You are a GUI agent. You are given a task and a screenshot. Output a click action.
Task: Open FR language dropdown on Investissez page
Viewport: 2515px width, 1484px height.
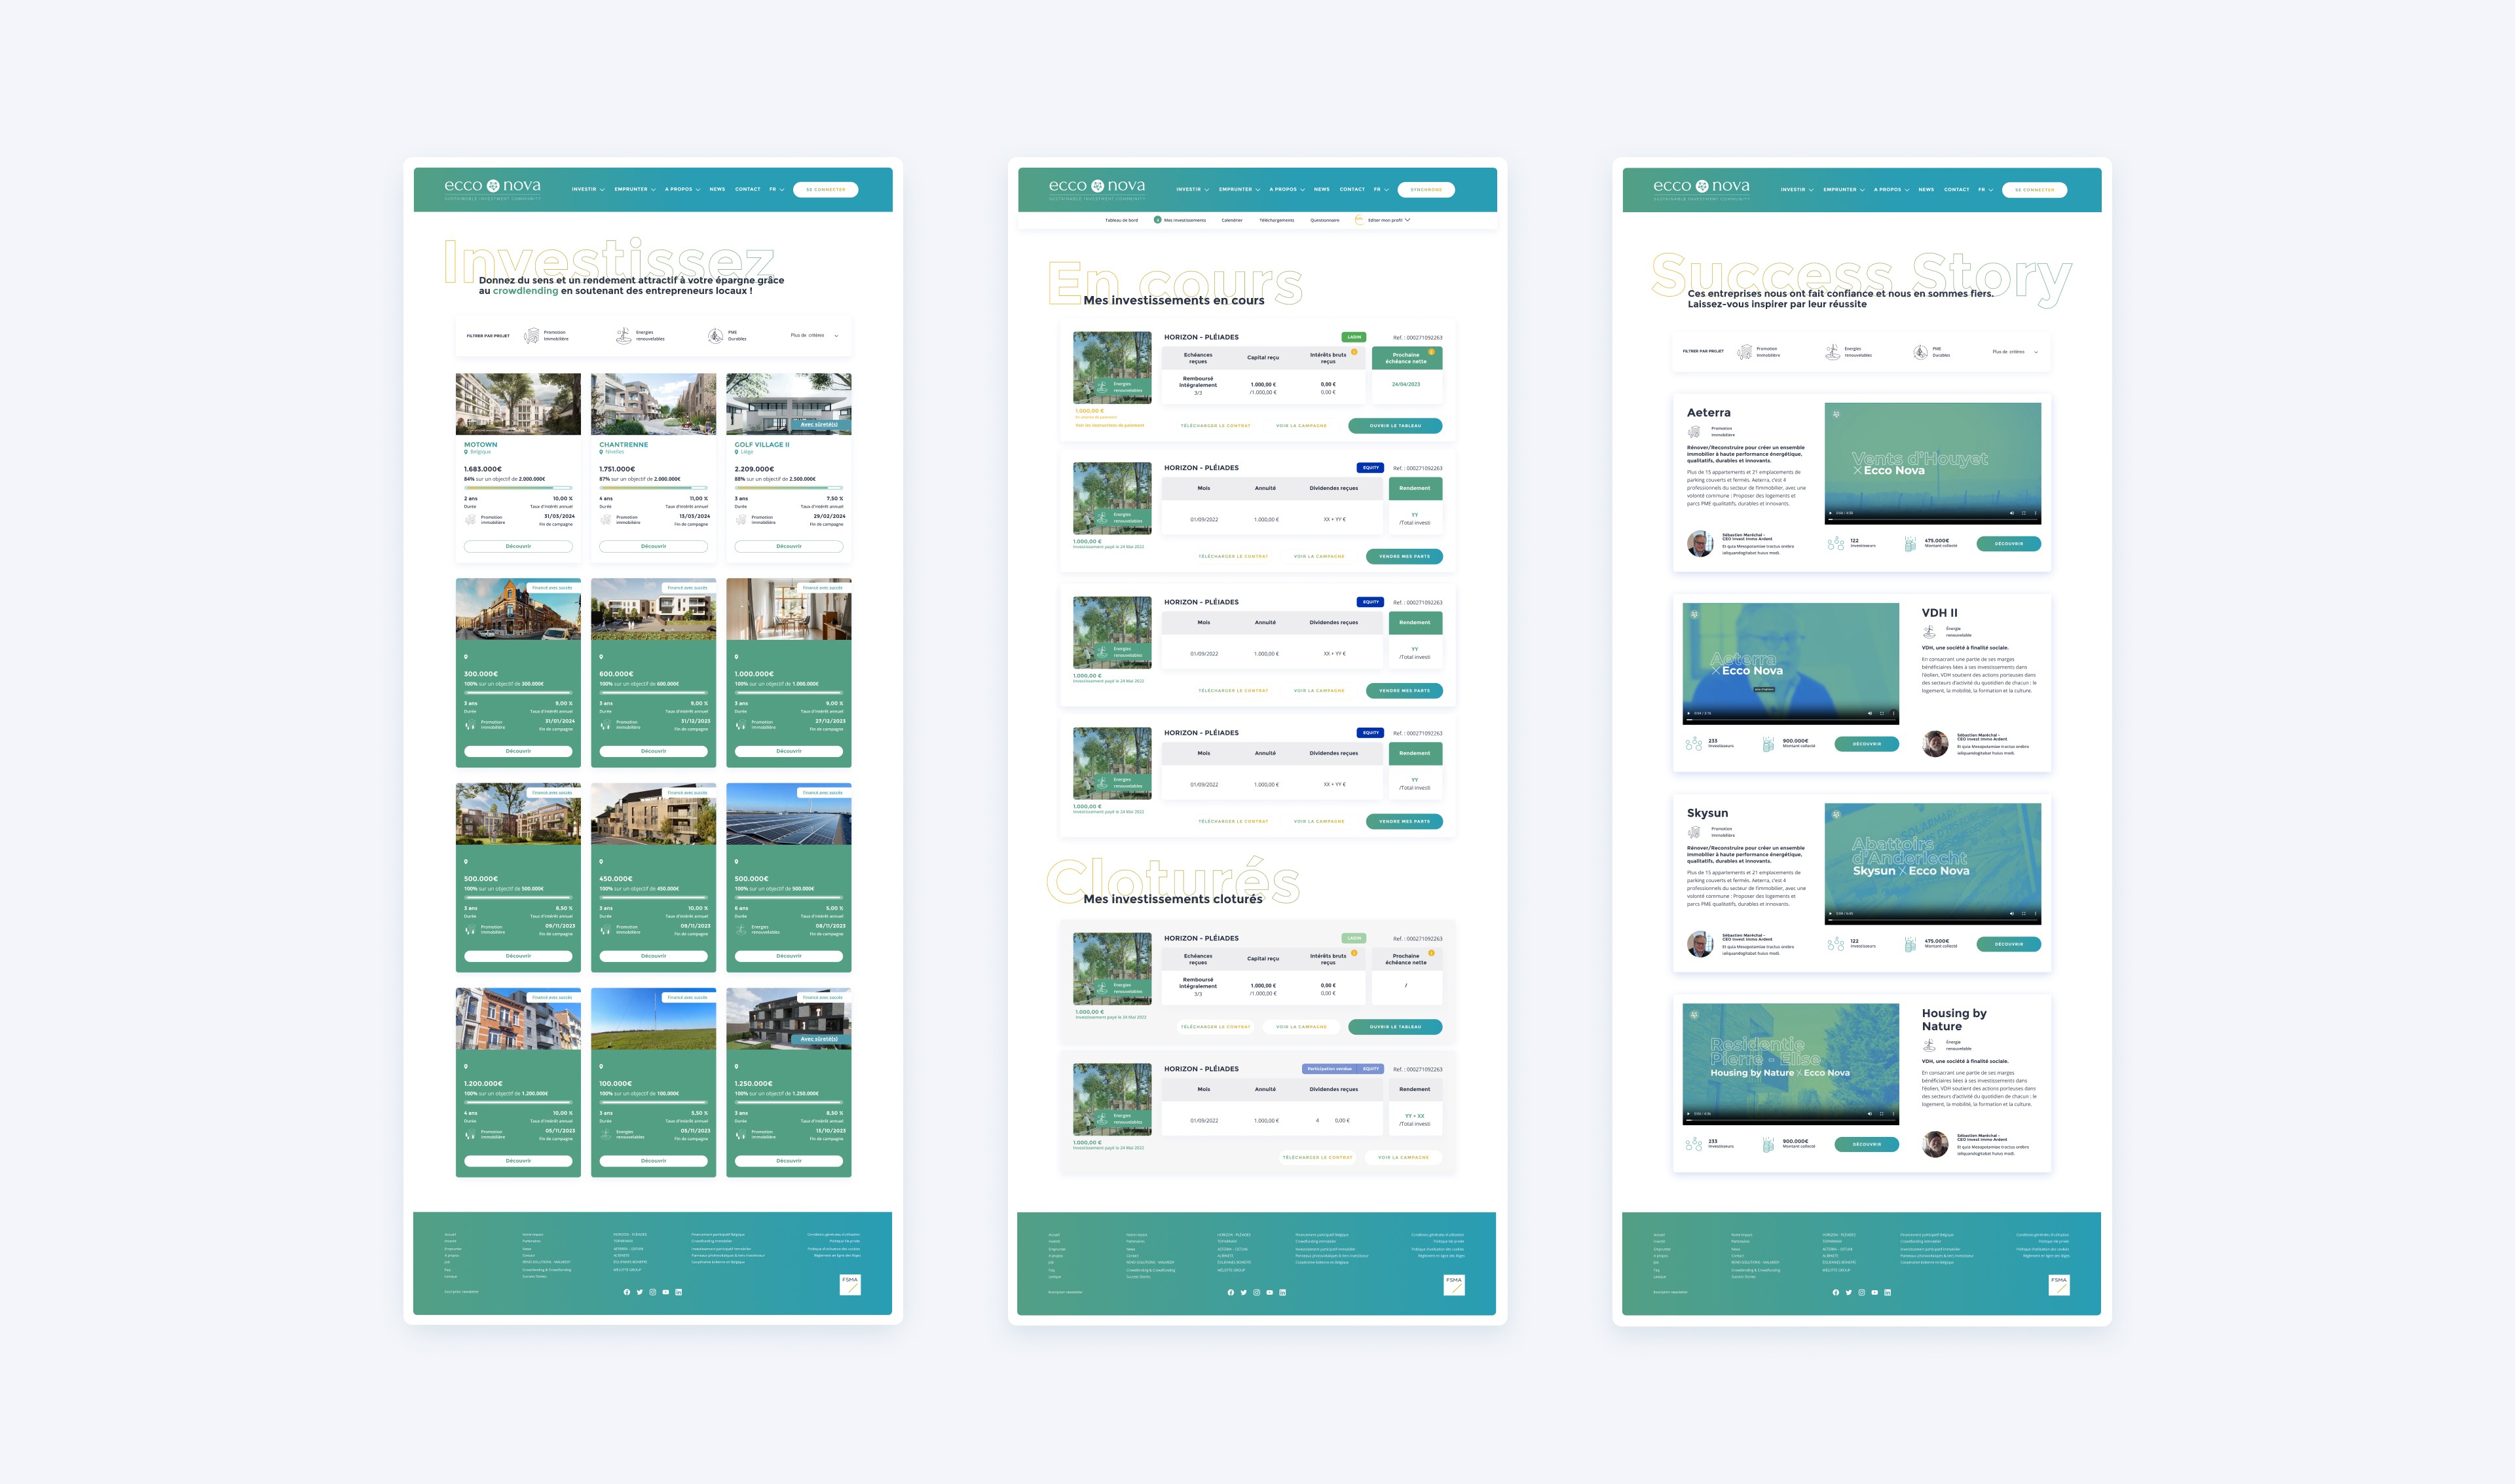coord(777,189)
